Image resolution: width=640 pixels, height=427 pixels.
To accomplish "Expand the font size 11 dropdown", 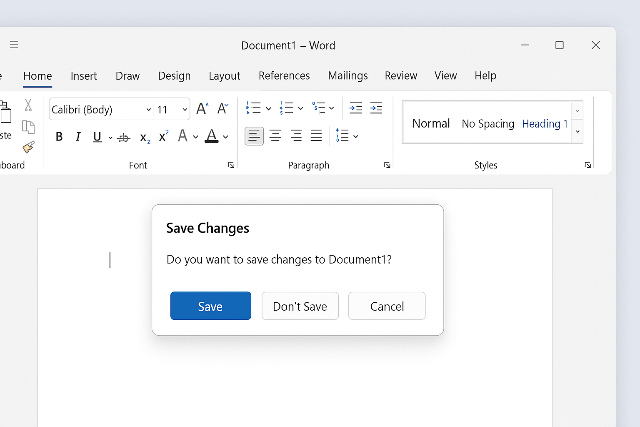I will (x=185, y=110).
